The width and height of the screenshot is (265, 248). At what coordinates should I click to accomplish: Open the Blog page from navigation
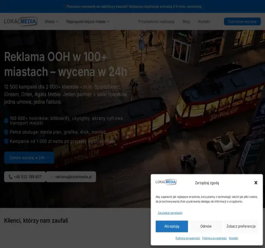[186, 22]
